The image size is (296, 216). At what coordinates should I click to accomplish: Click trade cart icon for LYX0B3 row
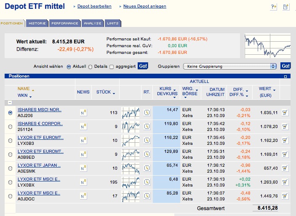(x=285, y=140)
